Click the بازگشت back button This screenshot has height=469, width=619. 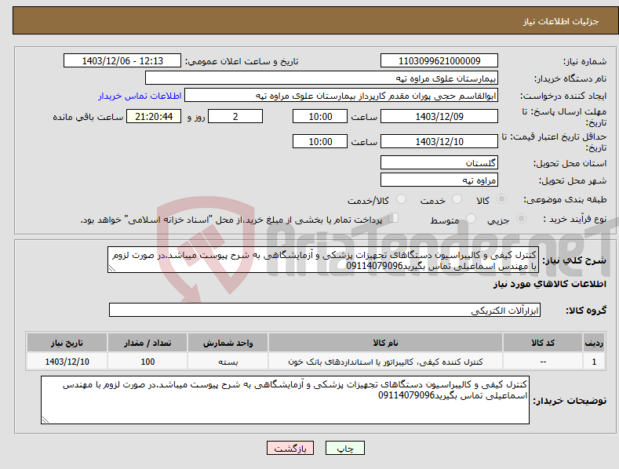(x=290, y=448)
